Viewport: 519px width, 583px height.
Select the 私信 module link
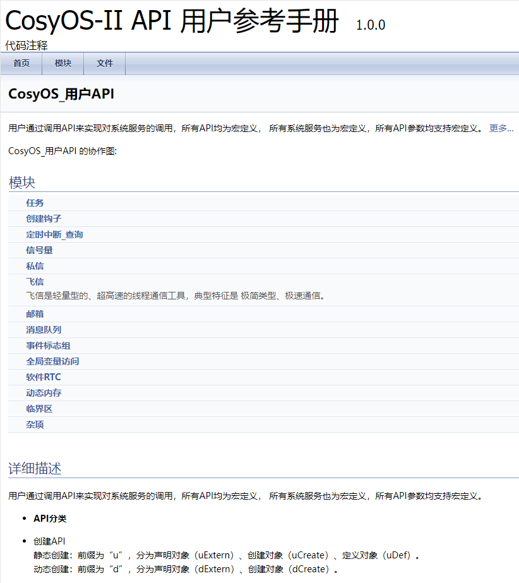tap(35, 266)
